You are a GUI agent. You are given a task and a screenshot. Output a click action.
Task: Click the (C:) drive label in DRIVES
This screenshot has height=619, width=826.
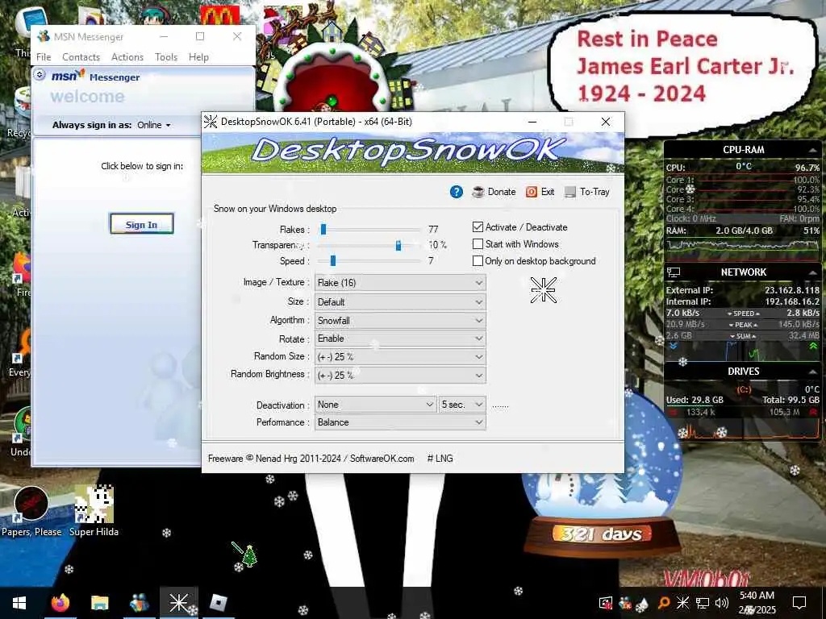click(744, 389)
